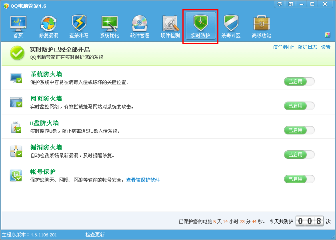This screenshot has width=336, height=240.
Task: Open the 信任/阻止 link
Action: point(283,47)
